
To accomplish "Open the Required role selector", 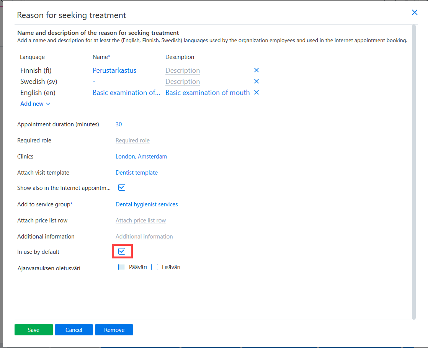I will (133, 140).
